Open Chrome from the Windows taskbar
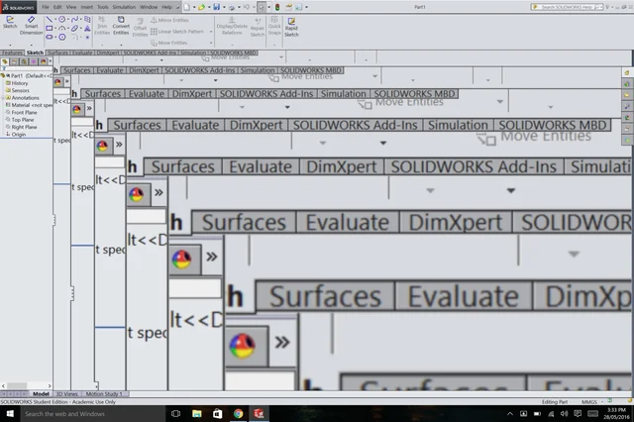This screenshot has width=634, height=422. click(x=238, y=414)
